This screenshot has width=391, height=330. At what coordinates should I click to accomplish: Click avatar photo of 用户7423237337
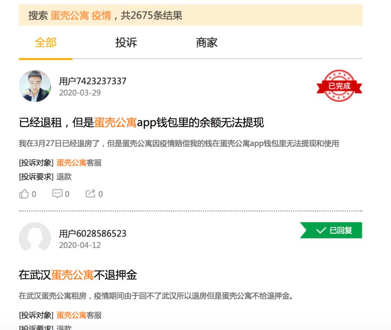tap(35, 86)
